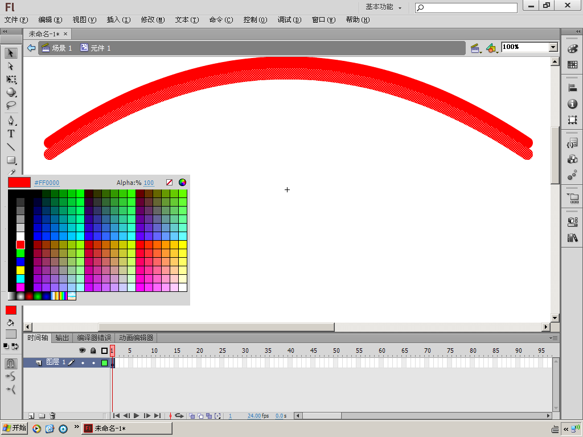Toggle lock for all layers
The height and width of the screenshot is (437, 583).
click(93, 351)
